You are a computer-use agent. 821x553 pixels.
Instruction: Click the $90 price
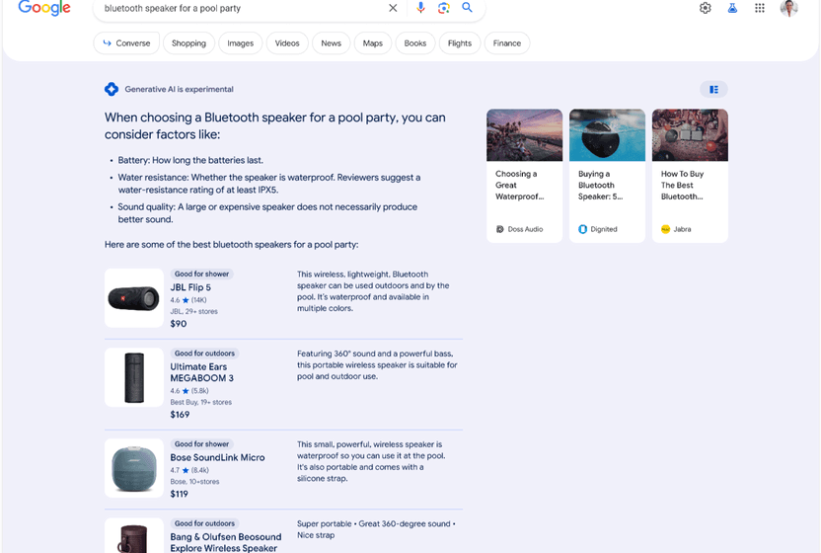178,324
